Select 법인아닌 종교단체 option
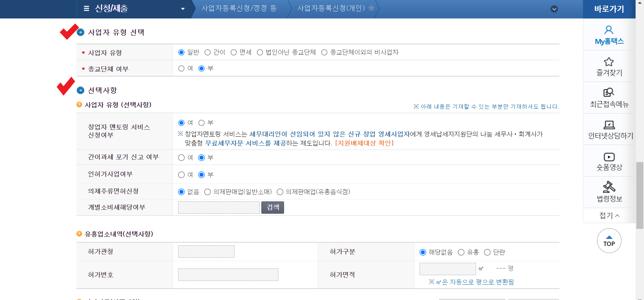644x300 pixels. pyautogui.click(x=260, y=52)
